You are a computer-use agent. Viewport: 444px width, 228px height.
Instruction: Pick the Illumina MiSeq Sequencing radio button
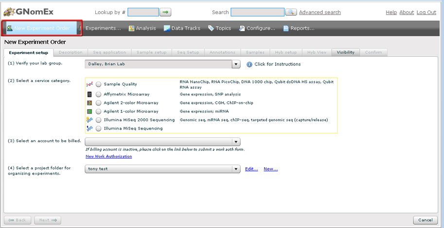[x=99, y=129]
